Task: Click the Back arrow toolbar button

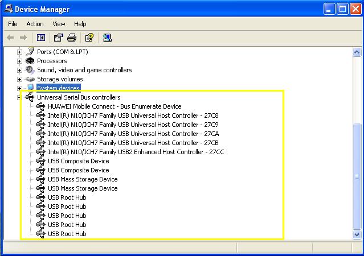Action: pos(10,38)
